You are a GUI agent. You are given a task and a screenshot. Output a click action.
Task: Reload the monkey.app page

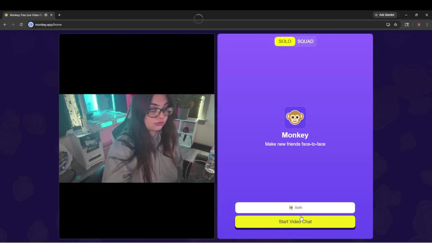(x=21, y=25)
